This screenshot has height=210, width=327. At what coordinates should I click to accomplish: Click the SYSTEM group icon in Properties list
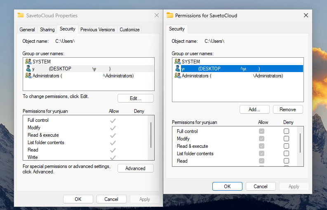(x=28, y=61)
